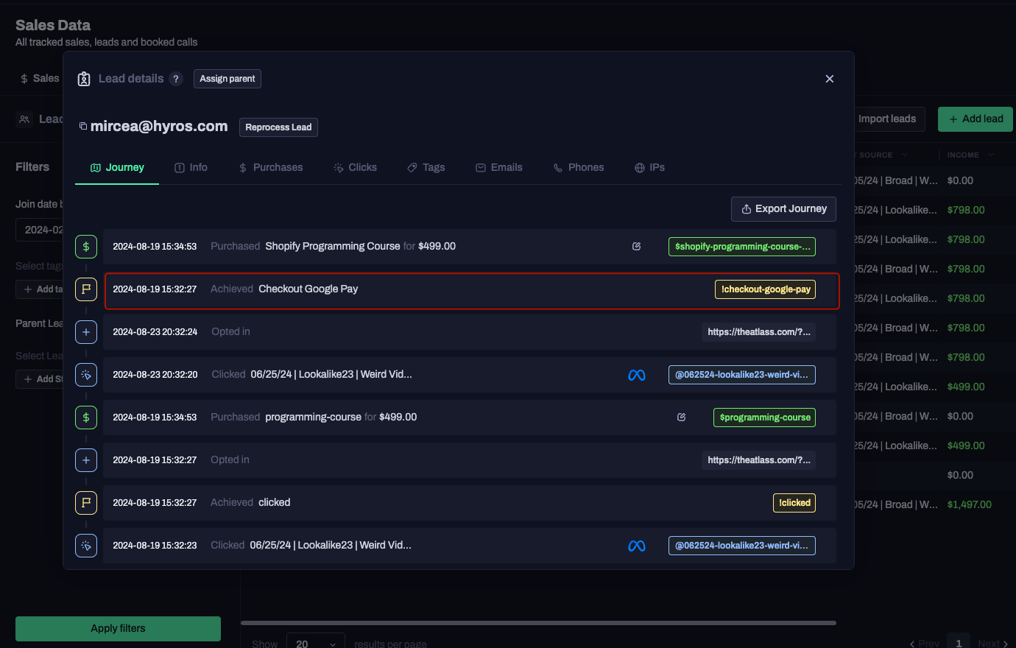This screenshot has width=1016, height=648.
Task: Click the Sales tab behind the dialog
Action: (40, 78)
